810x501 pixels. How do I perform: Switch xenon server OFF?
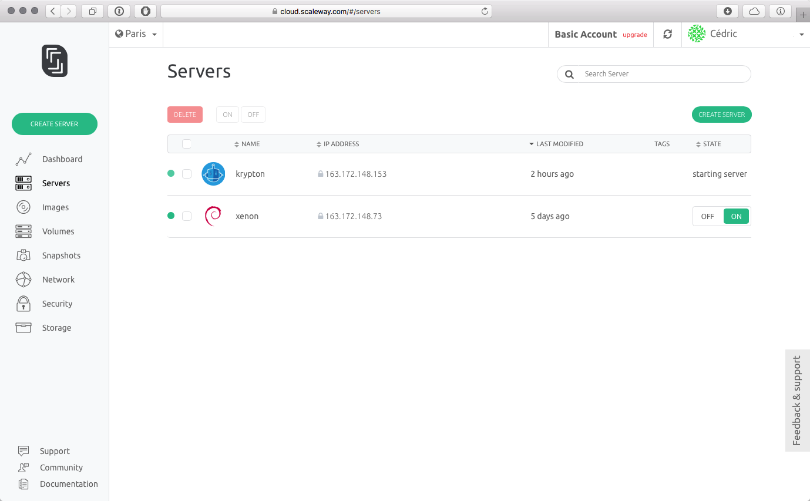(x=707, y=216)
